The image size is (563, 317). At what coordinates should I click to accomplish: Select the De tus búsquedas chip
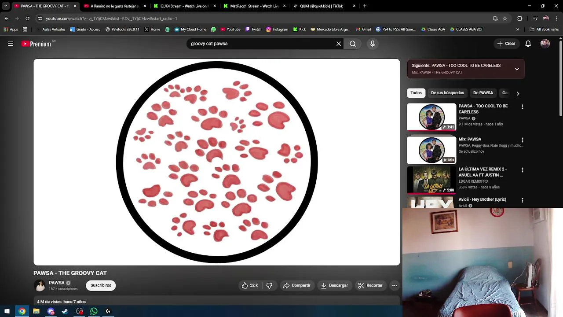447,93
